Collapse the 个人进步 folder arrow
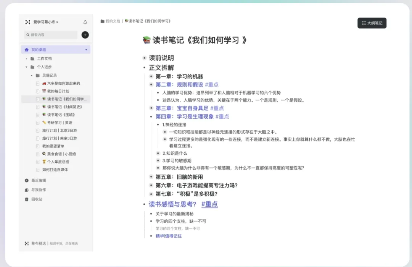This screenshot has width=412, height=267. pyautogui.click(x=26, y=67)
